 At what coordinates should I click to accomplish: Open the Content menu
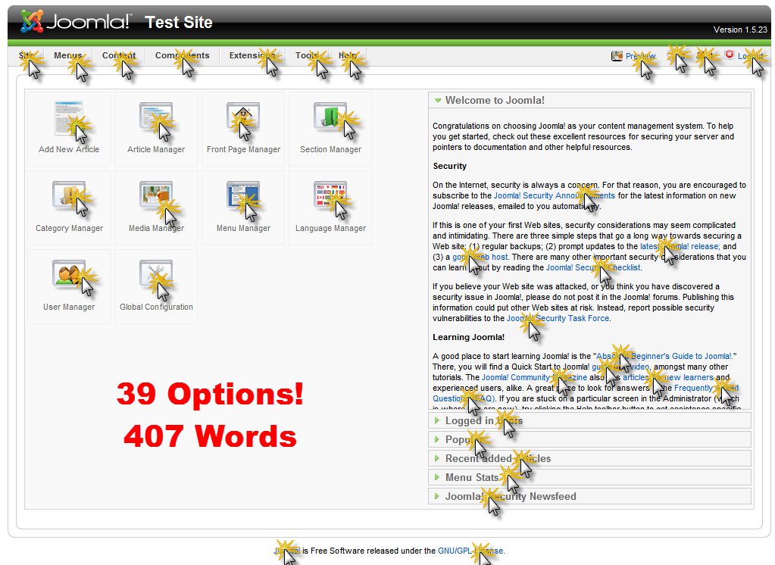(119, 55)
